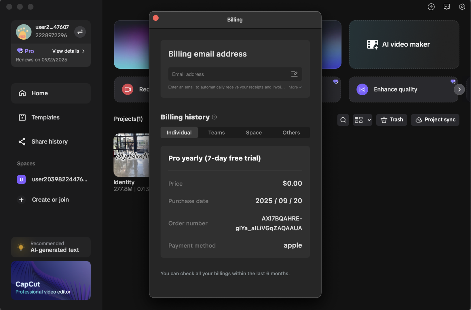Click the order number AXI7BQAHRE text
The image size is (471, 310).
pos(269,223)
